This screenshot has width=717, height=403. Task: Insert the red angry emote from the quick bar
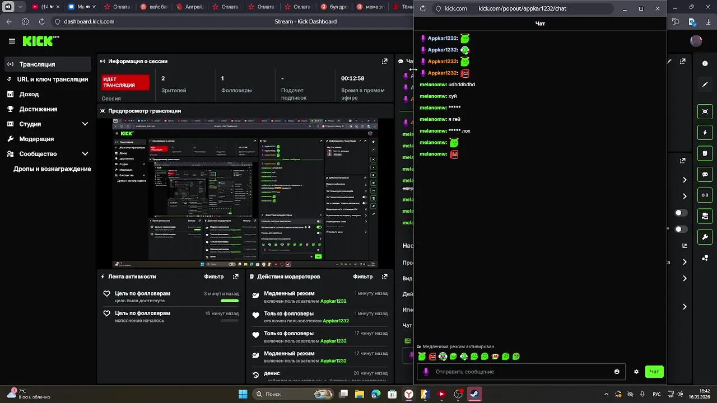[432, 356]
